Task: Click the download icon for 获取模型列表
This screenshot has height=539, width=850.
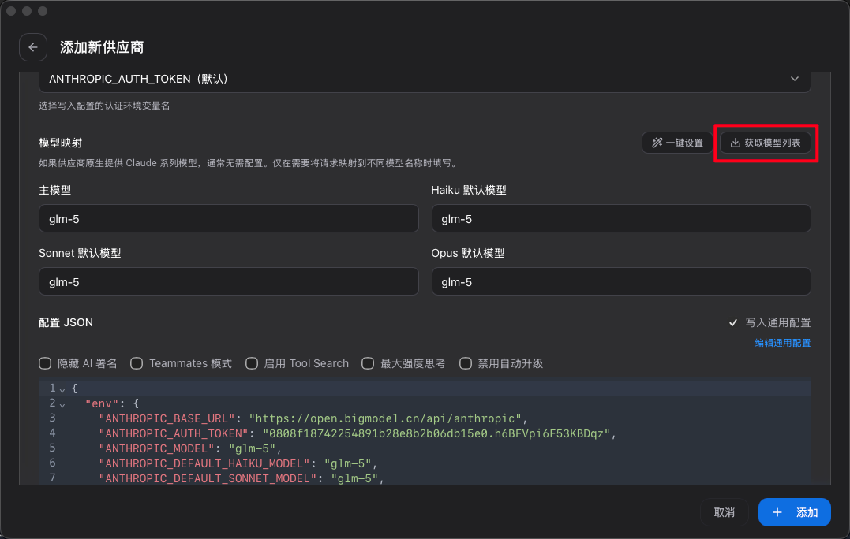Action: click(735, 143)
